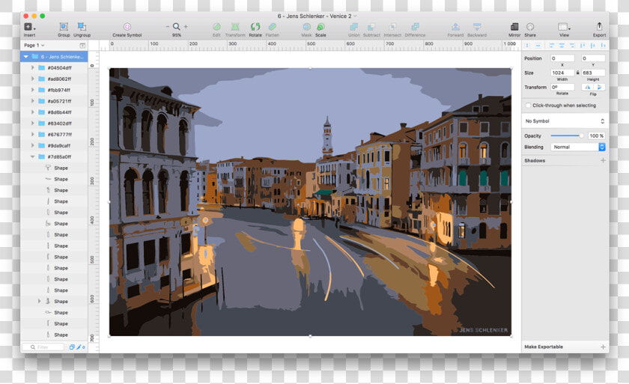Click the Export toolbar icon
Viewport: 629px width, 384px height.
599,26
